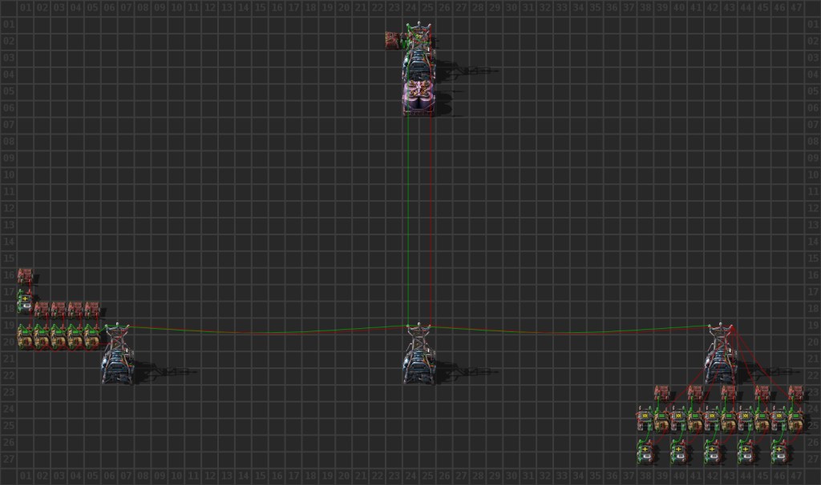Image resolution: width=821 pixels, height=485 pixels.
Task: Select the constant combinator at column 39, row 23
Action: pyautogui.click(x=661, y=392)
